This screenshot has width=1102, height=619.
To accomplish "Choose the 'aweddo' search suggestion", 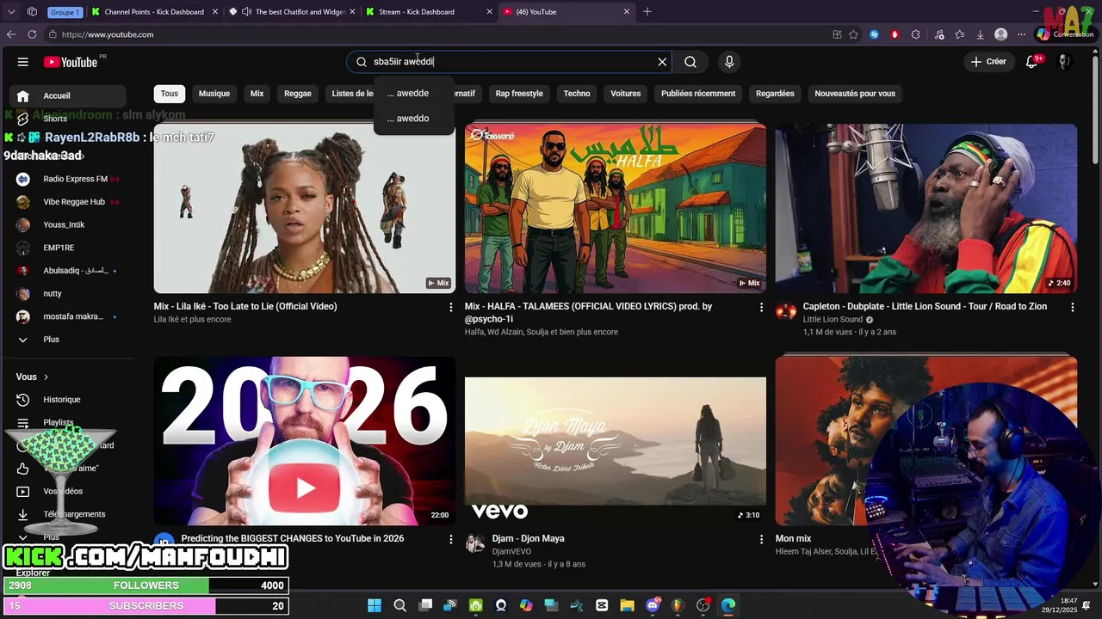I will pyautogui.click(x=414, y=119).
